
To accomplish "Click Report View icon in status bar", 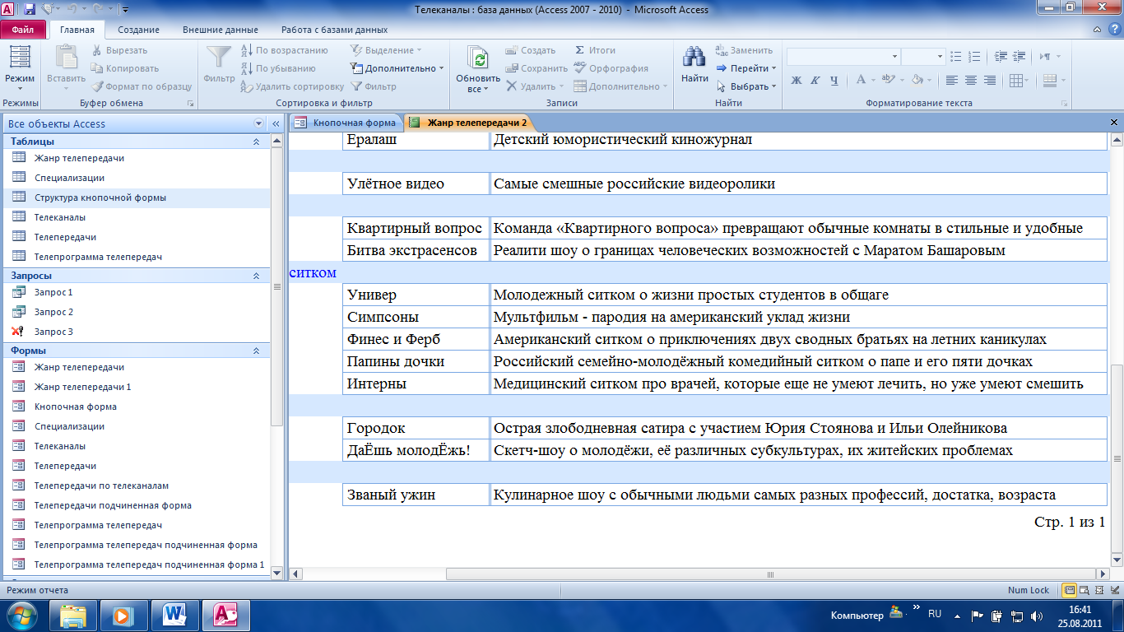I will pos(1069,590).
